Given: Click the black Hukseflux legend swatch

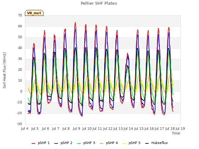Looking at the screenshot, I should (x=147, y=143).
